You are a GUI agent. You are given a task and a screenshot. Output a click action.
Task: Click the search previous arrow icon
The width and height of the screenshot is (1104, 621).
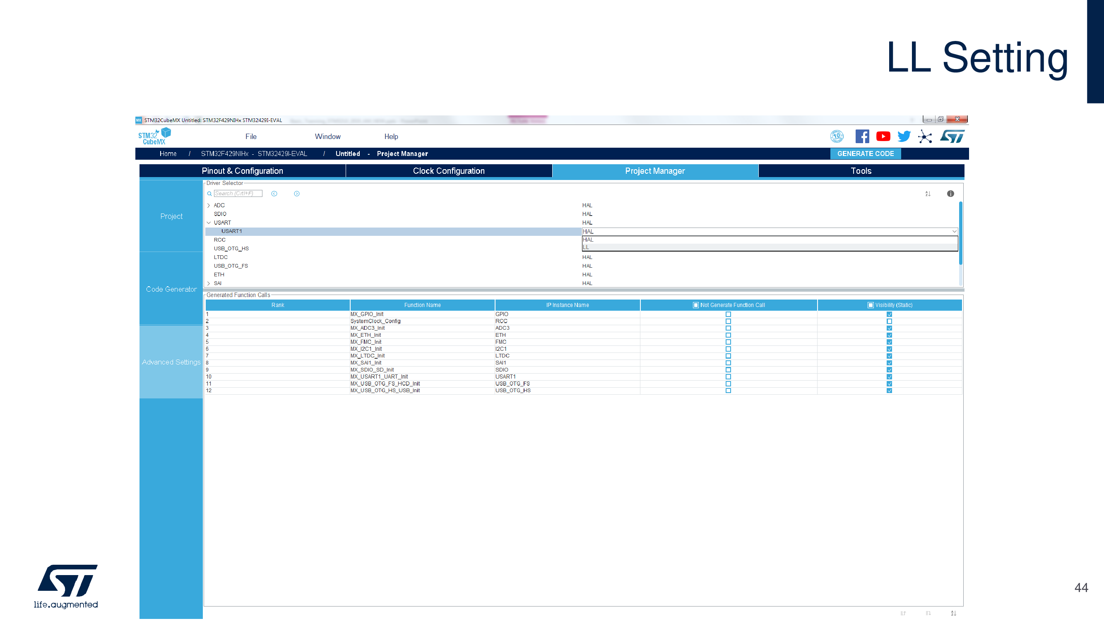274,194
